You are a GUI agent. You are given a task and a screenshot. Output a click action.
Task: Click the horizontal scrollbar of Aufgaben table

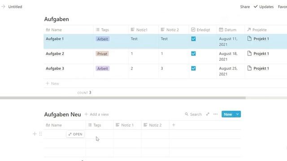pos(122,98)
